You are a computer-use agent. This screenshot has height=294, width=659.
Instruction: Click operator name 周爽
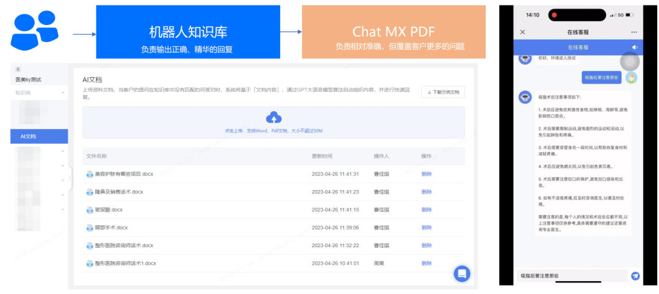379,264
